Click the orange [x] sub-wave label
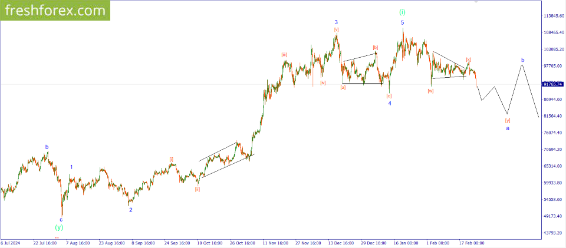The image size is (566, 248). [x=468, y=59]
